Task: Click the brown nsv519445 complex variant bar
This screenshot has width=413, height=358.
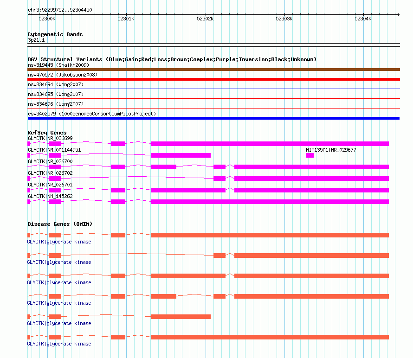Action: [x=213, y=70]
